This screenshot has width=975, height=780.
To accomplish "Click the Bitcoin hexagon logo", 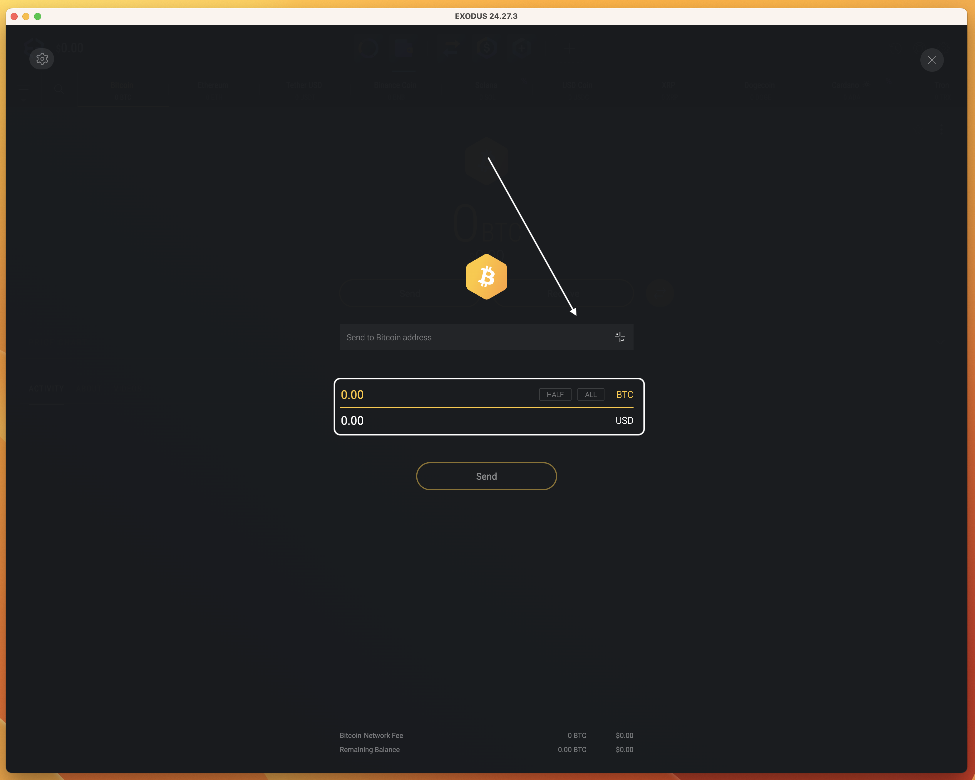I will pyautogui.click(x=487, y=276).
